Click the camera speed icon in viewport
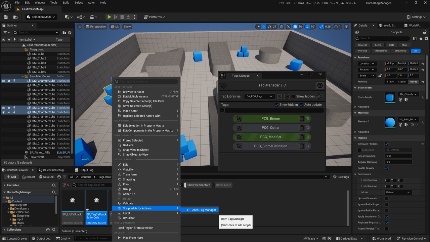Viewport: 430px width, 242px height. pos(337,27)
